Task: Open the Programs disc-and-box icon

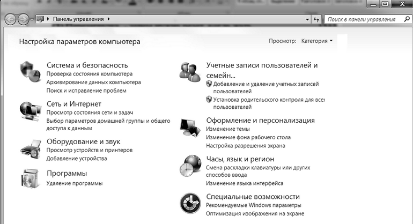Action: click(31, 178)
